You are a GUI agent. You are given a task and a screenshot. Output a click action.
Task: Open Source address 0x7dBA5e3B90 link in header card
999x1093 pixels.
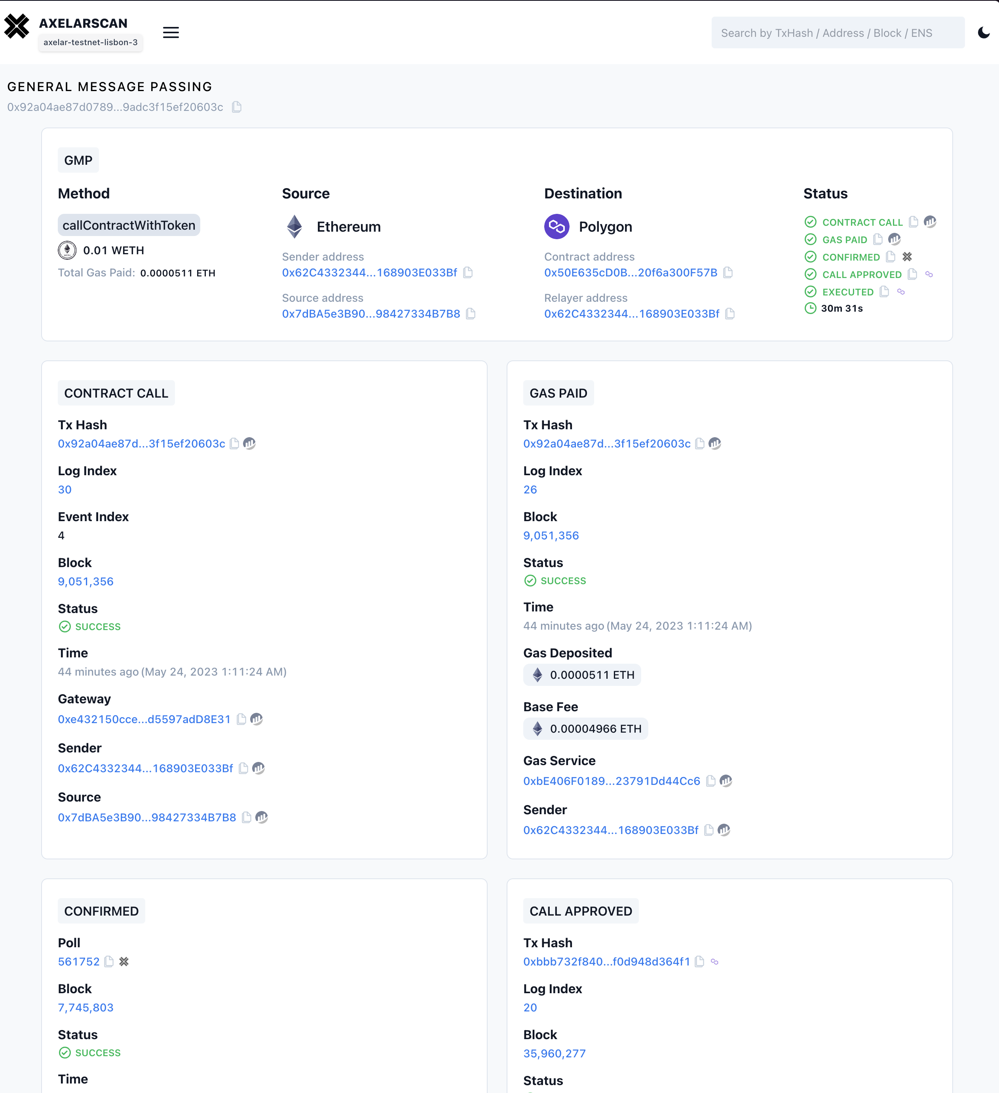pyautogui.click(x=370, y=313)
